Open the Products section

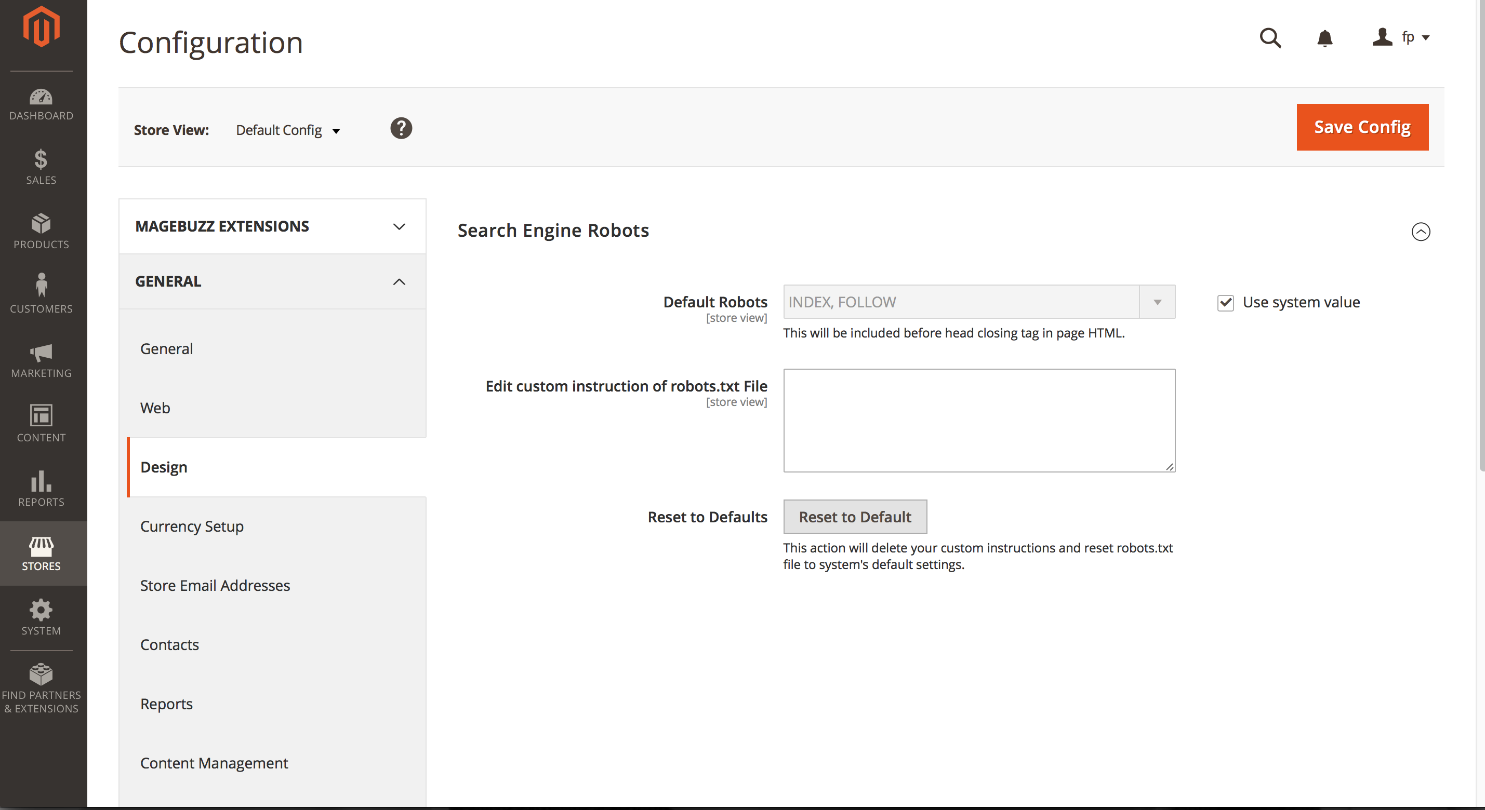(41, 233)
